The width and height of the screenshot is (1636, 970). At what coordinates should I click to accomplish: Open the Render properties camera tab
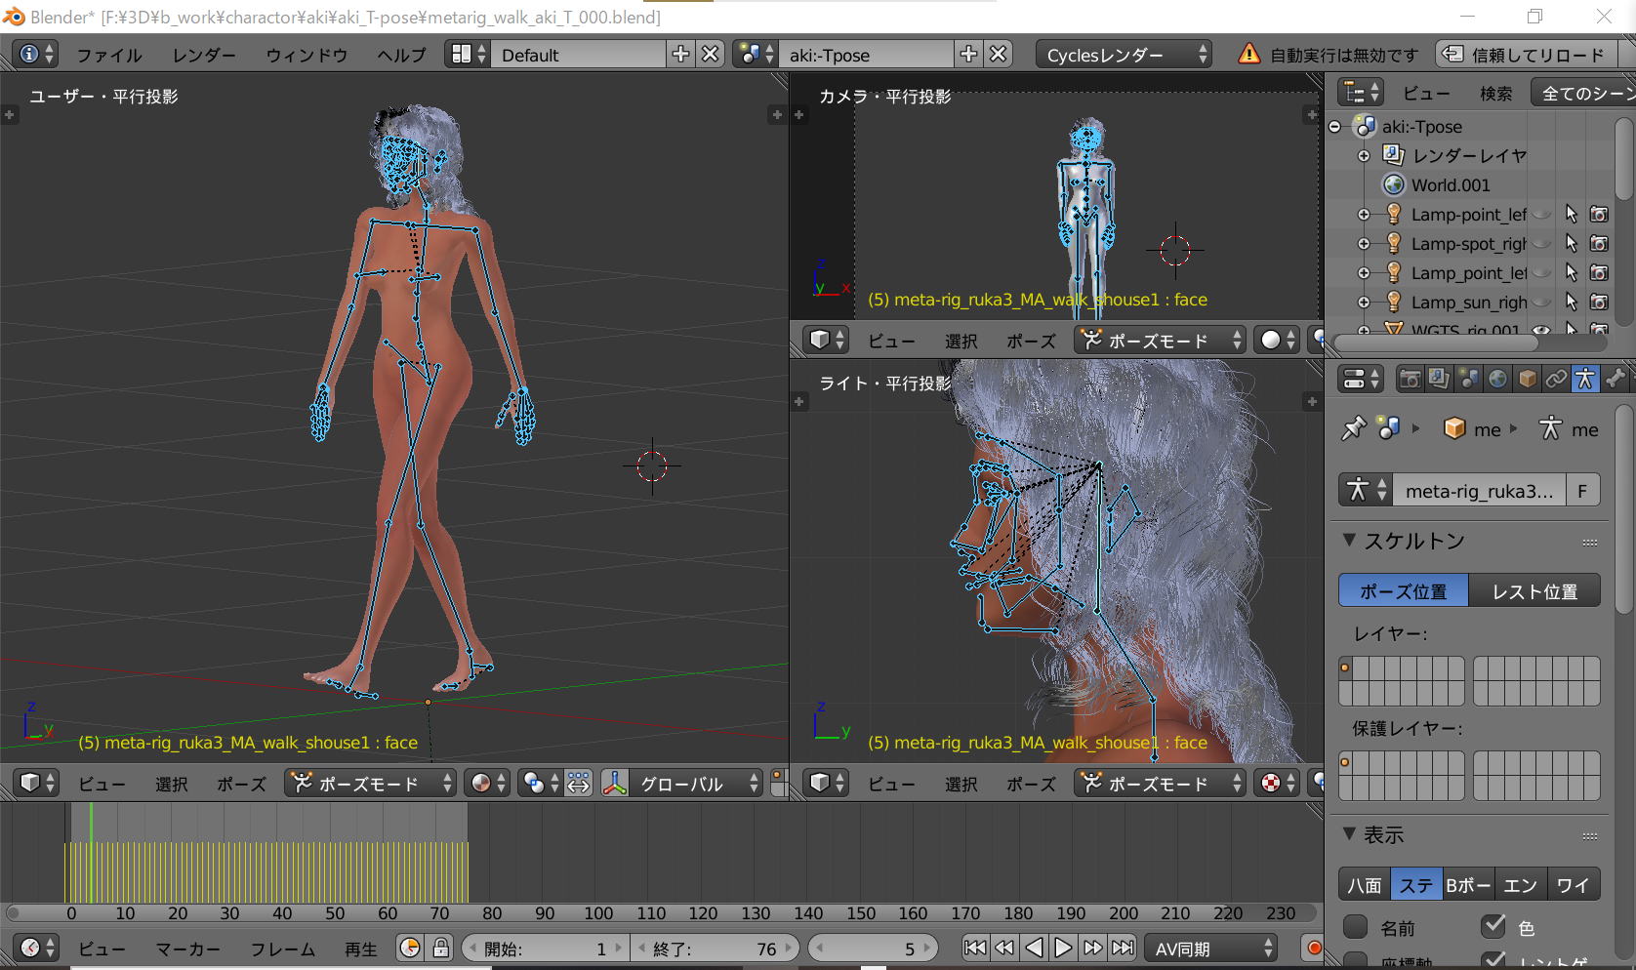(1409, 379)
